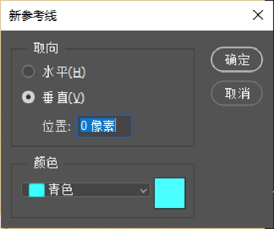Click the 水平(H) orientation label text
Image resolution: width=274 pixels, height=229 pixels.
tap(64, 72)
